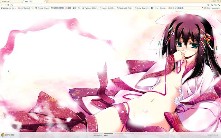Bookmark this page with the star icon
This screenshot has height=138, width=221.
pos(208,5)
